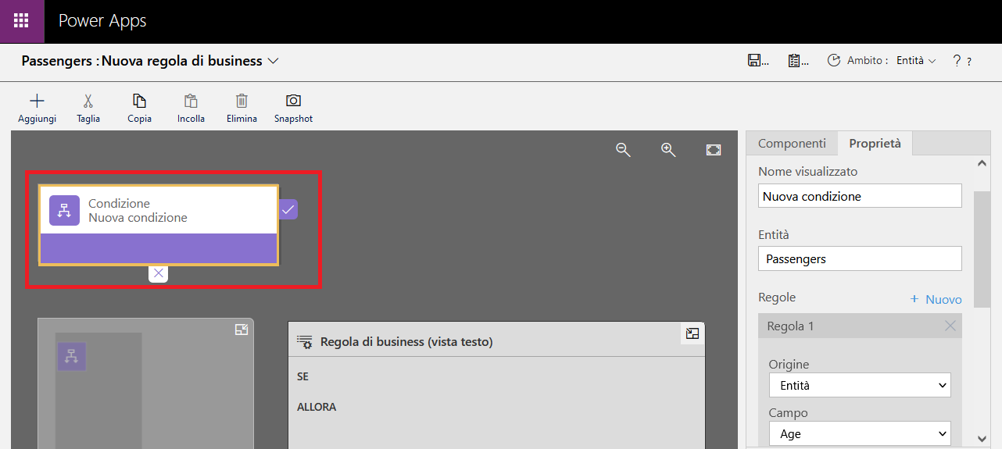Collapse the Regola di business text view

point(692,334)
